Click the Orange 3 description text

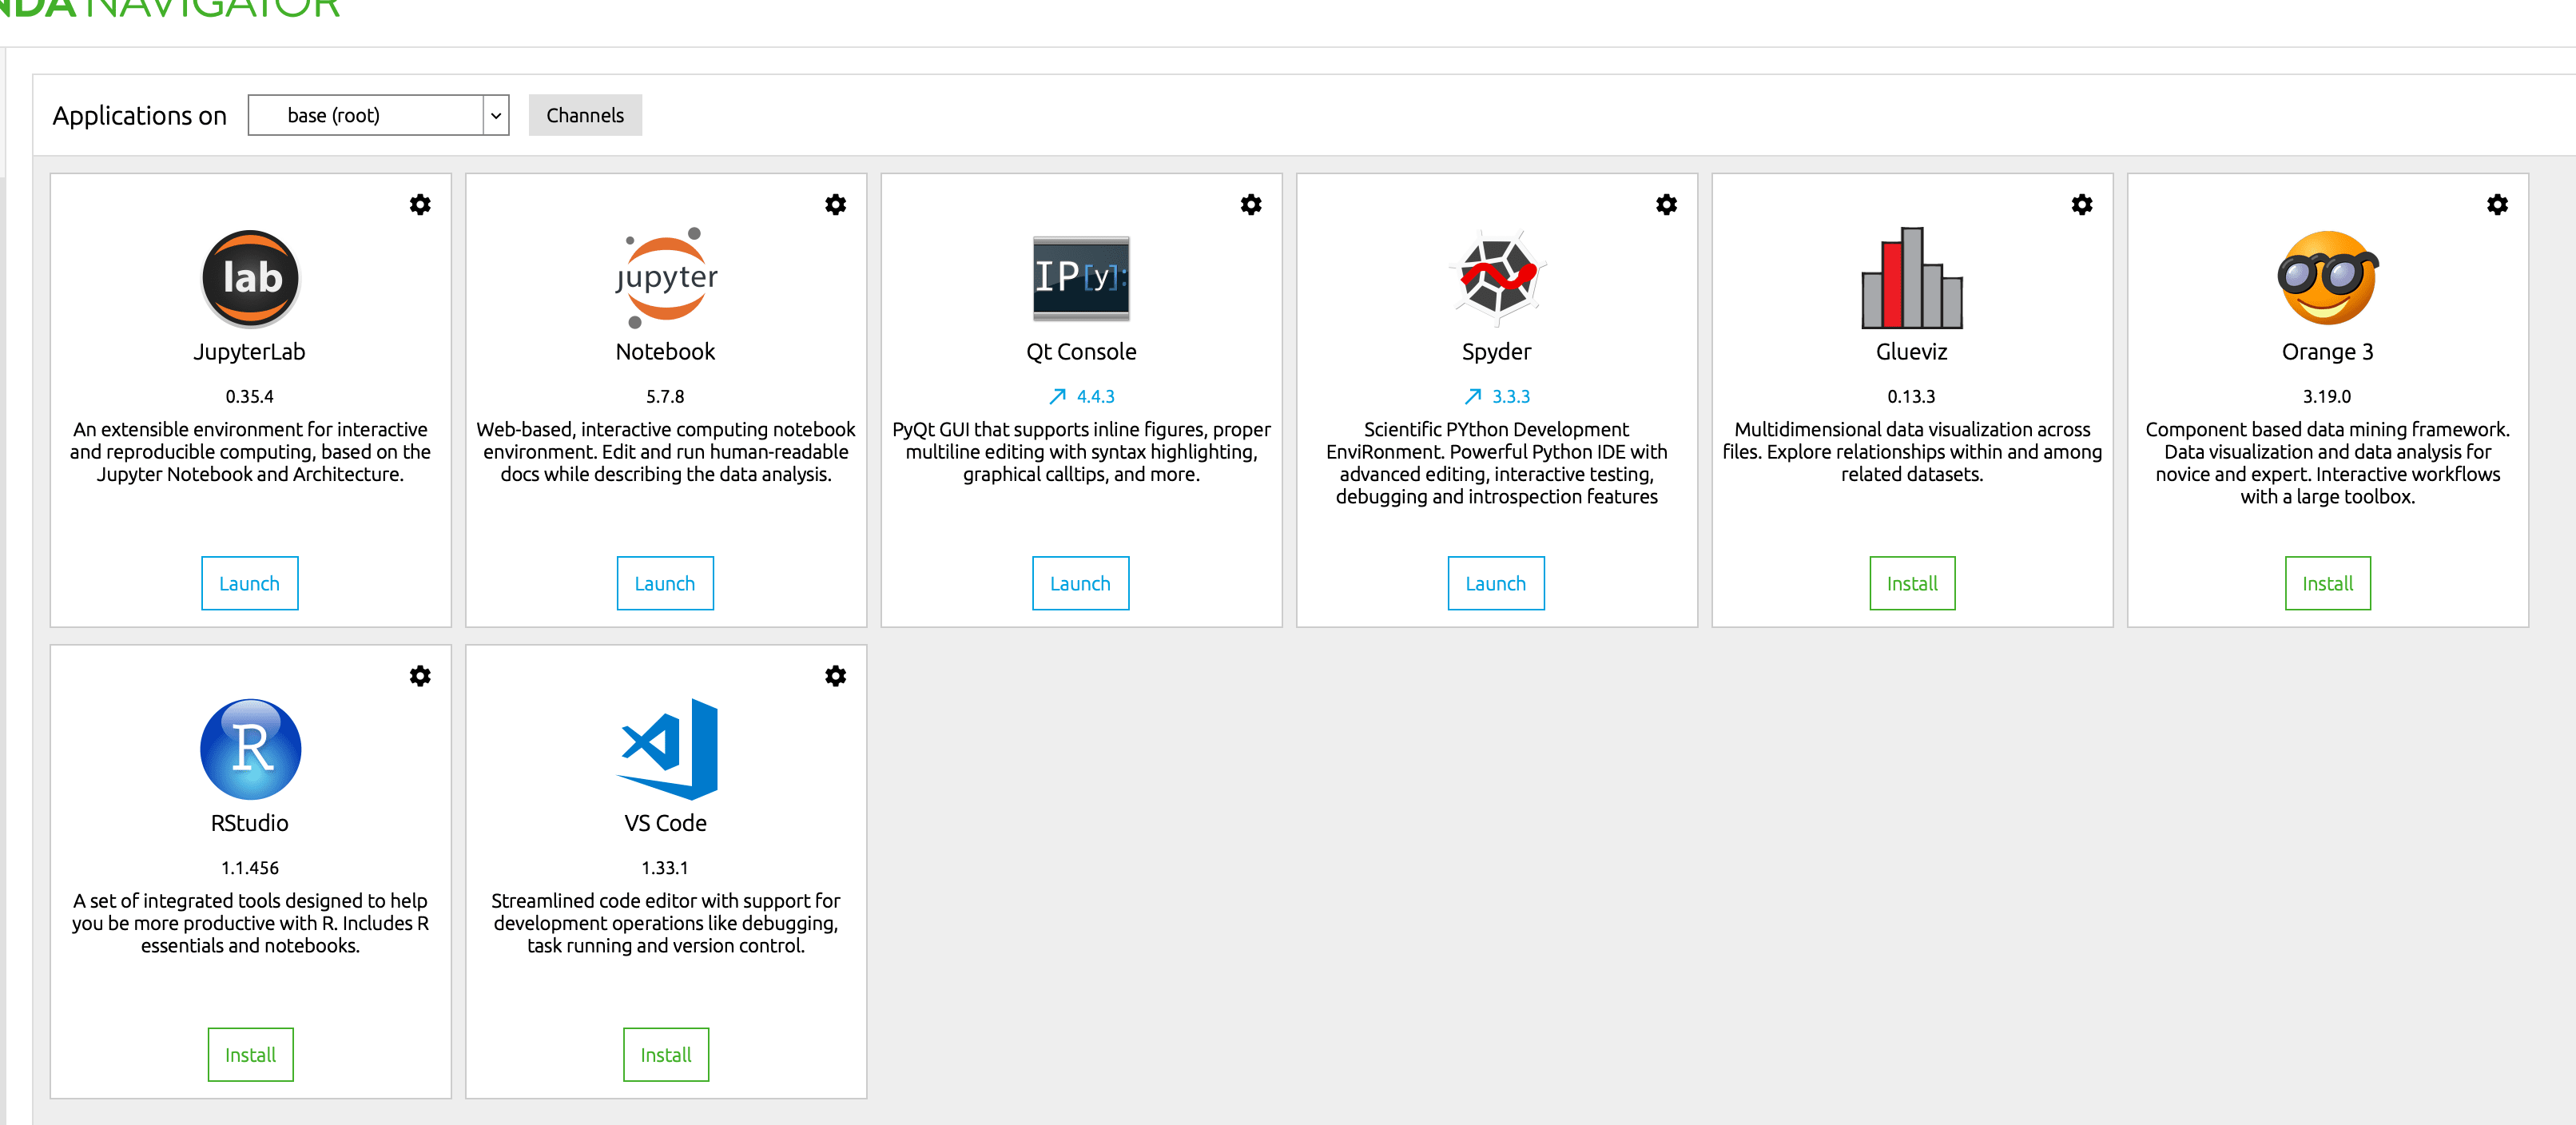click(x=2328, y=463)
